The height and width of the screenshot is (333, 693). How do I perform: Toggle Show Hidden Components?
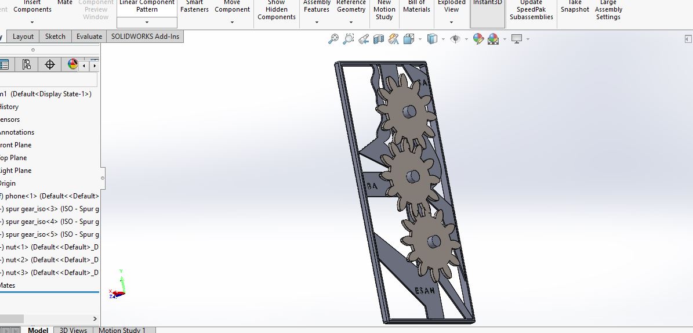pyautogui.click(x=277, y=10)
